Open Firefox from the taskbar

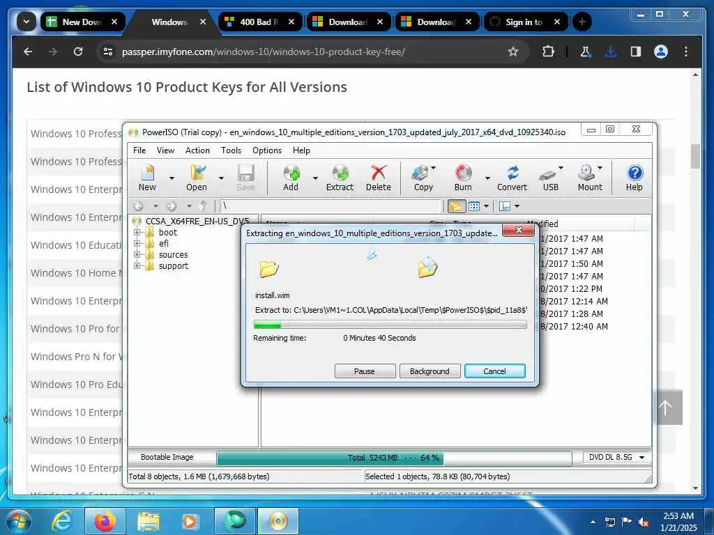pos(105,520)
